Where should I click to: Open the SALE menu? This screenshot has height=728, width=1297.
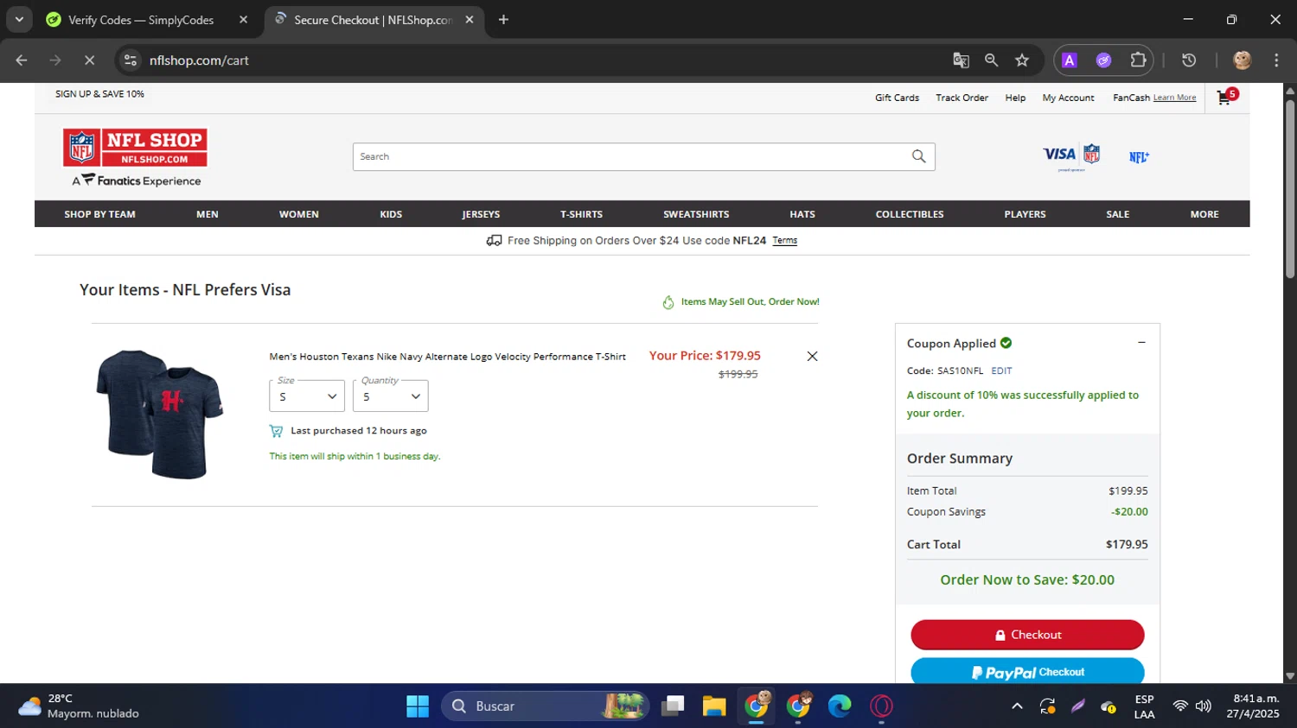point(1118,214)
